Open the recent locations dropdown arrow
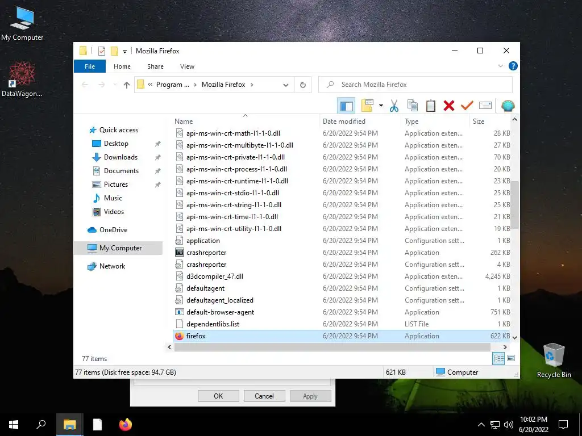Image resolution: width=582 pixels, height=436 pixels. [115, 85]
